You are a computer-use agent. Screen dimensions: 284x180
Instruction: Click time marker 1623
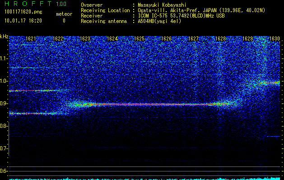[85, 39]
